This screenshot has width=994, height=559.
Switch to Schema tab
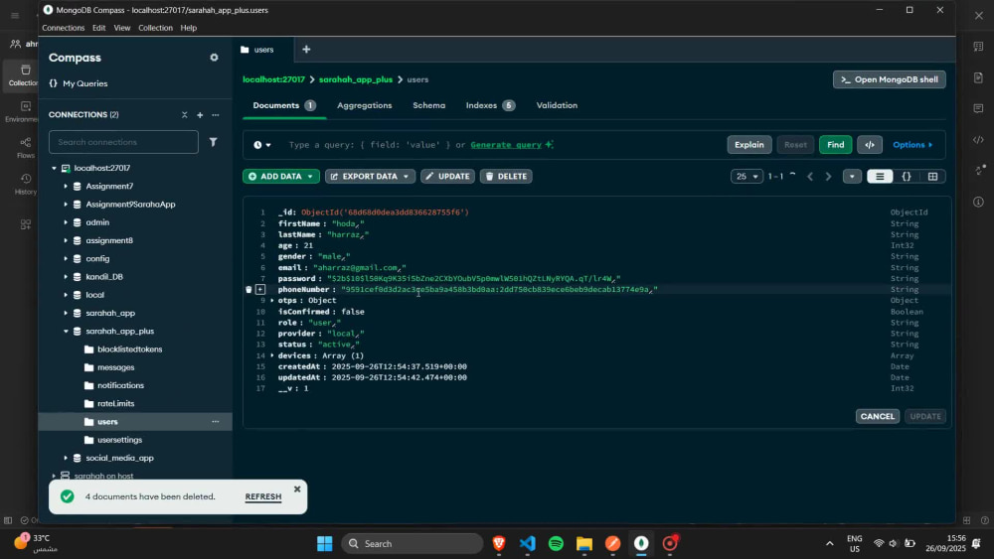pos(429,105)
